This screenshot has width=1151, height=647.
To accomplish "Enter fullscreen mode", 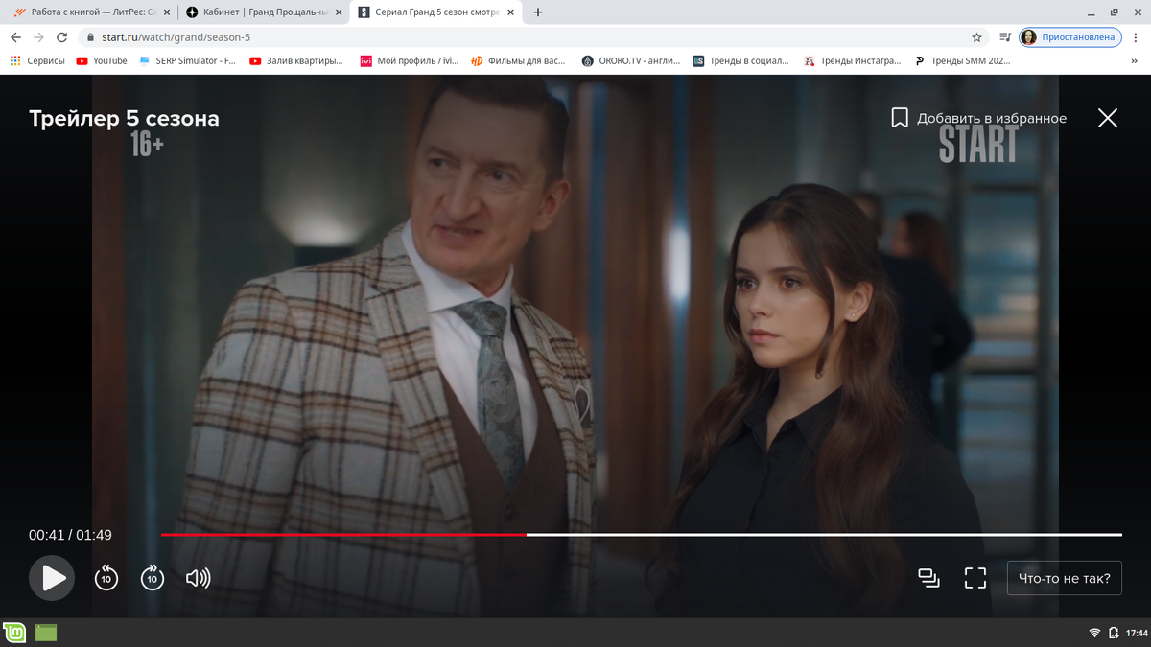I will [975, 578].
